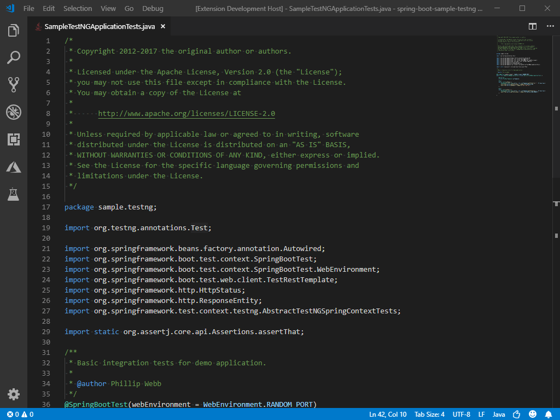This screenshot has height=420, width=560.
Task: Change encoding by clicking UTF-8
Action: click(461, 414)
